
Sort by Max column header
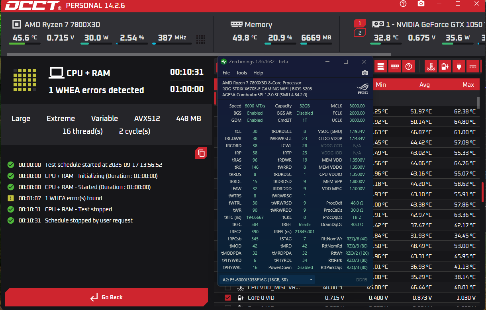coord(468,84)
